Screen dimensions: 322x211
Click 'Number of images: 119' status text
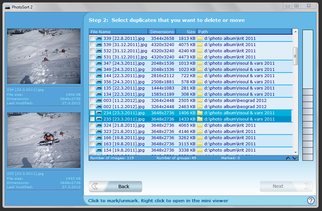[x=112, y=158]
